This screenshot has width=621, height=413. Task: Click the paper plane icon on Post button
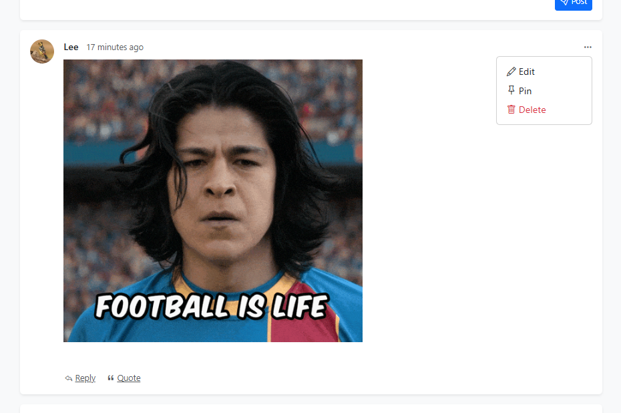(564, 3)
